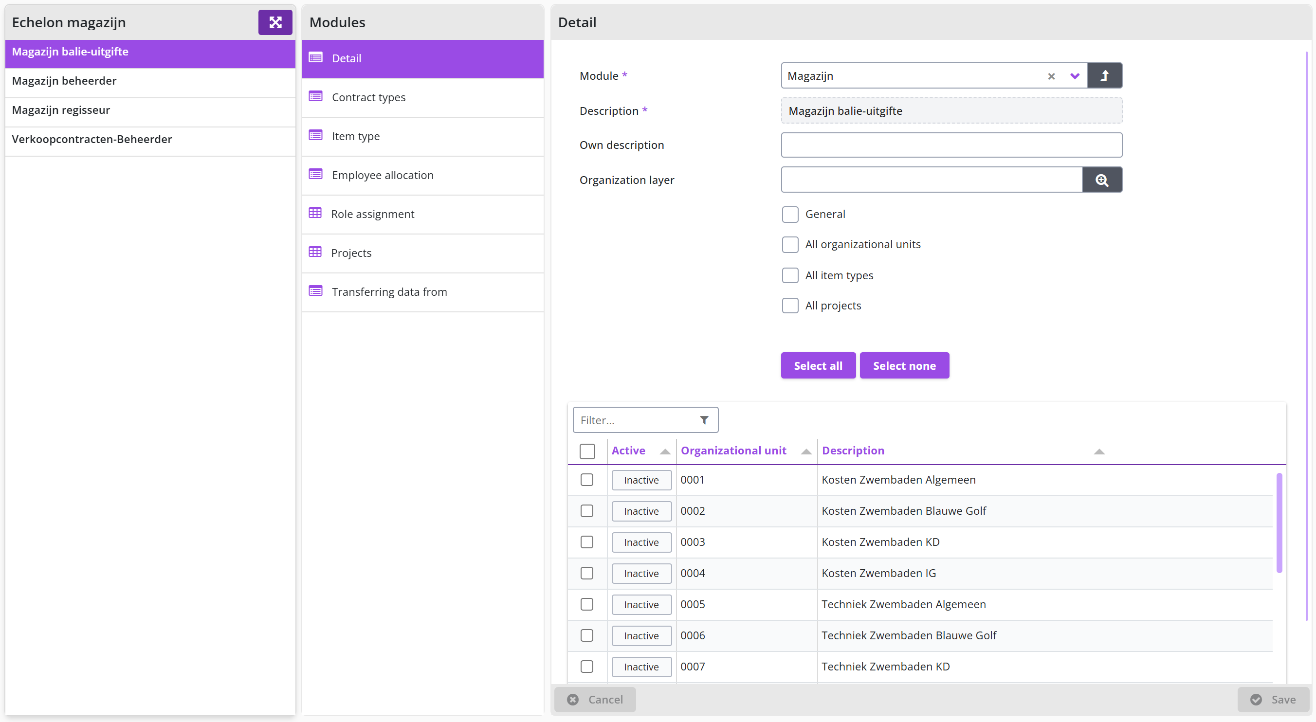Click the Contract types list icon
This screenshot has width=1316, height=722.
point(316,96)
